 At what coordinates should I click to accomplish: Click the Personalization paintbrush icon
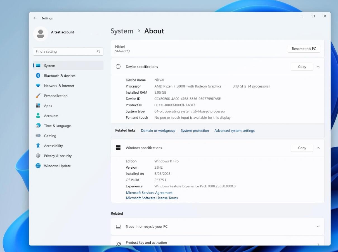[38, 96]
